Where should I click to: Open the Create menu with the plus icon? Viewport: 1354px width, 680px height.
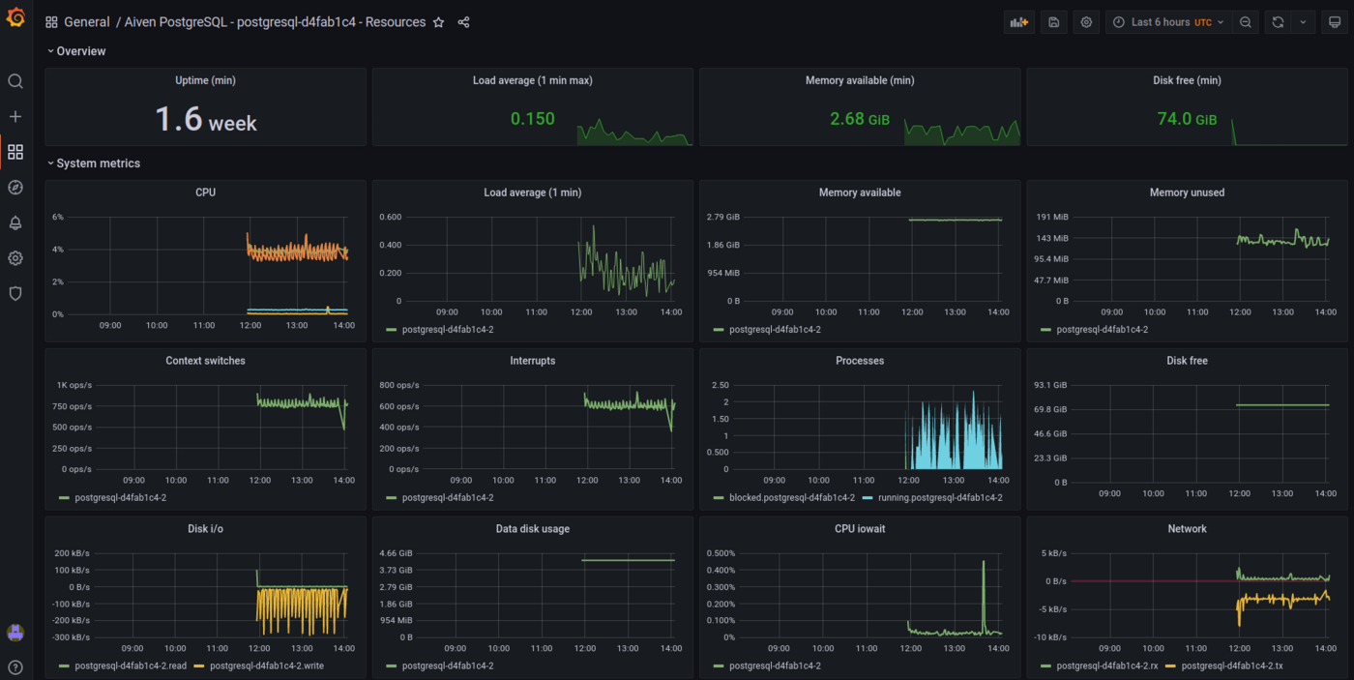(x=15, y=116)
